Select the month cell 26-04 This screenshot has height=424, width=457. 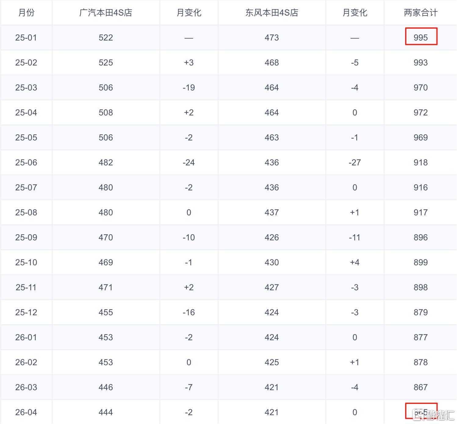26,412
